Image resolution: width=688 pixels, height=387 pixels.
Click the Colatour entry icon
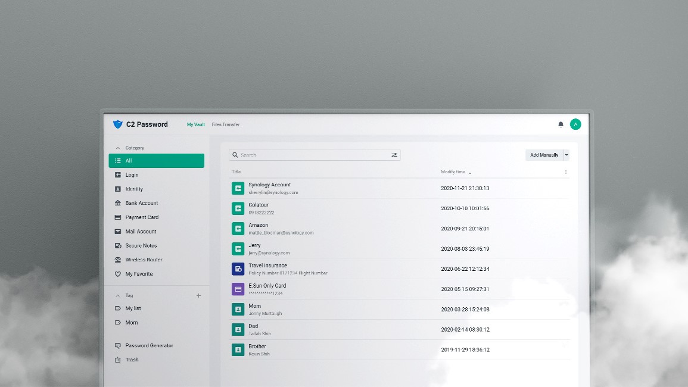238,208
